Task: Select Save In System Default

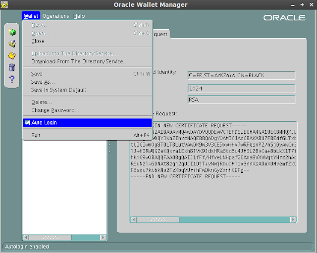Action: tap(87, 90)
